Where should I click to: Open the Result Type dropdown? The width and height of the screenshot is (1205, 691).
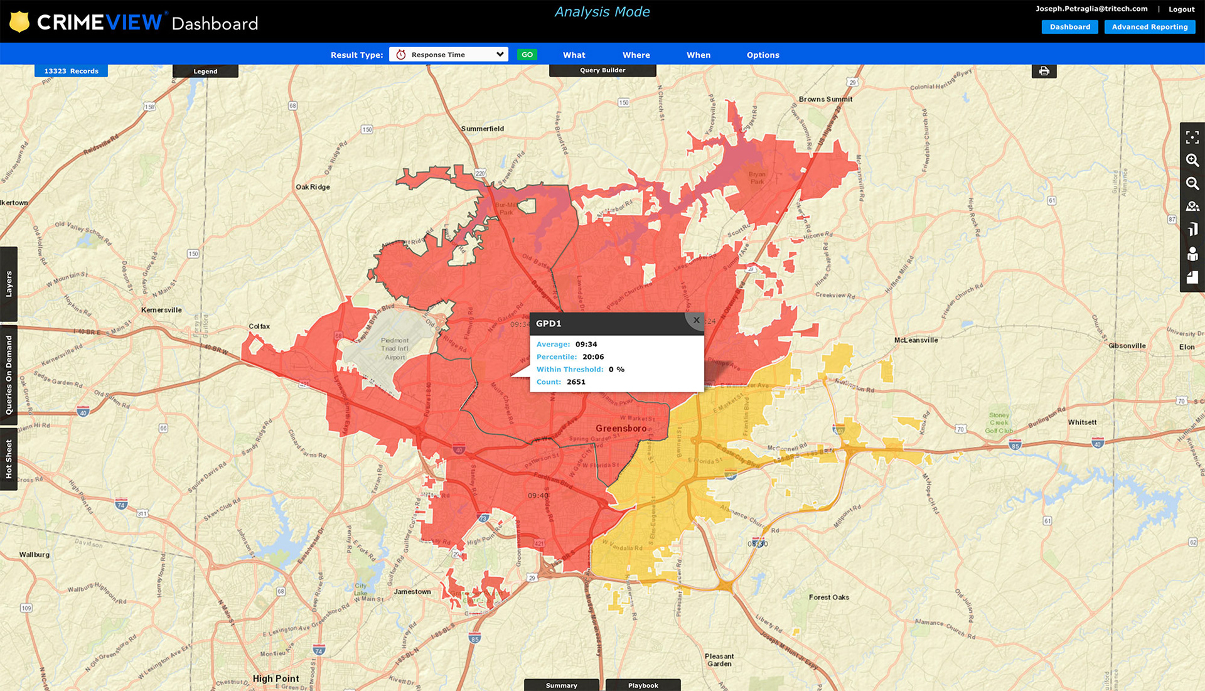[x=448, y=55]
